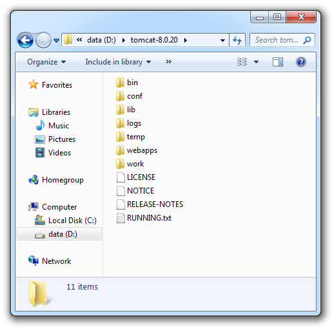Viewport: 332px width, 327px height.
Task: Click the Music note icon
Action: (x=40, y=125)
